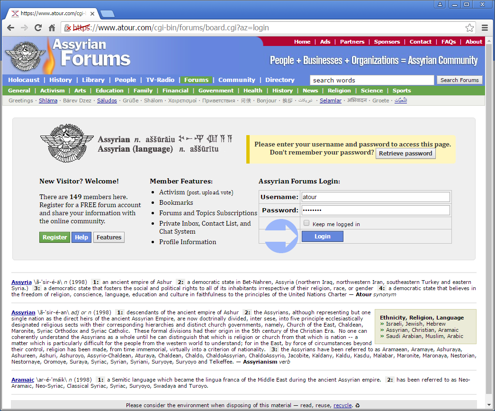Image resolution: width=495 pixels, height=411 pixels.
Task: Reload the page with the refresh icon
Action: click(x=38, y=28)
